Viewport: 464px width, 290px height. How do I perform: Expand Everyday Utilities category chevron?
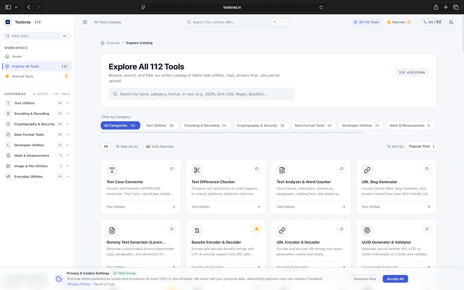[67, 176]
